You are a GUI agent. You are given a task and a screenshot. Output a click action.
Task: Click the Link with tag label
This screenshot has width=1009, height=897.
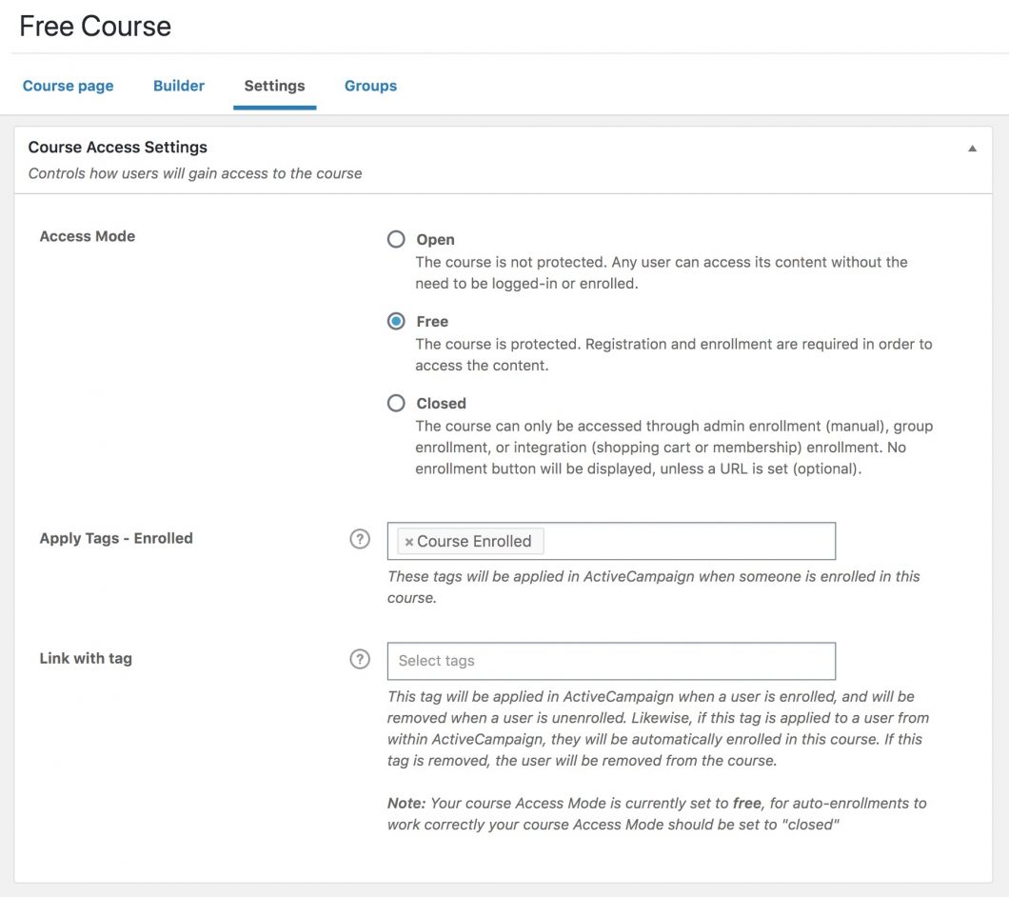[x=86, y=658]
